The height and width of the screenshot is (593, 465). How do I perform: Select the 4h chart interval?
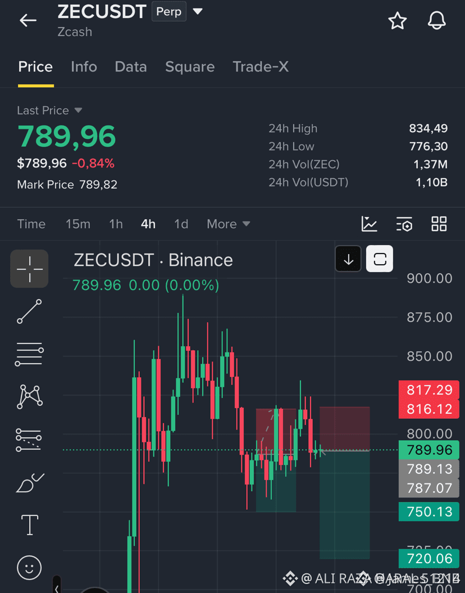[x=148, y=224]
